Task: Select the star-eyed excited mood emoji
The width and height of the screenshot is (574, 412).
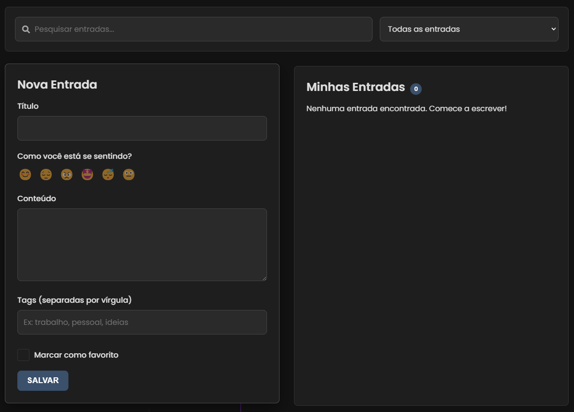Action: (x=88, y=174)
